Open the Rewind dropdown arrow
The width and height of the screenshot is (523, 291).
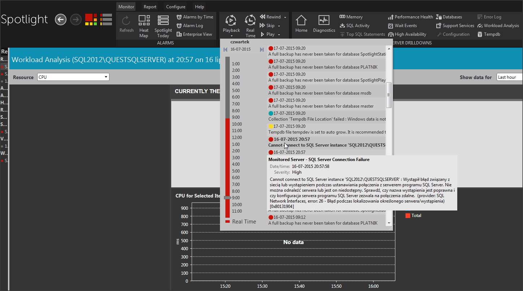285,17
